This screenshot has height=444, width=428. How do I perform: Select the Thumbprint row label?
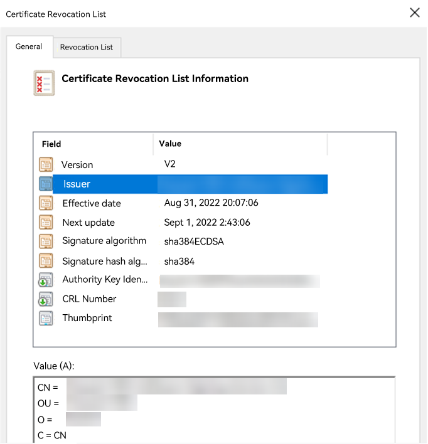tap(87, 318)
